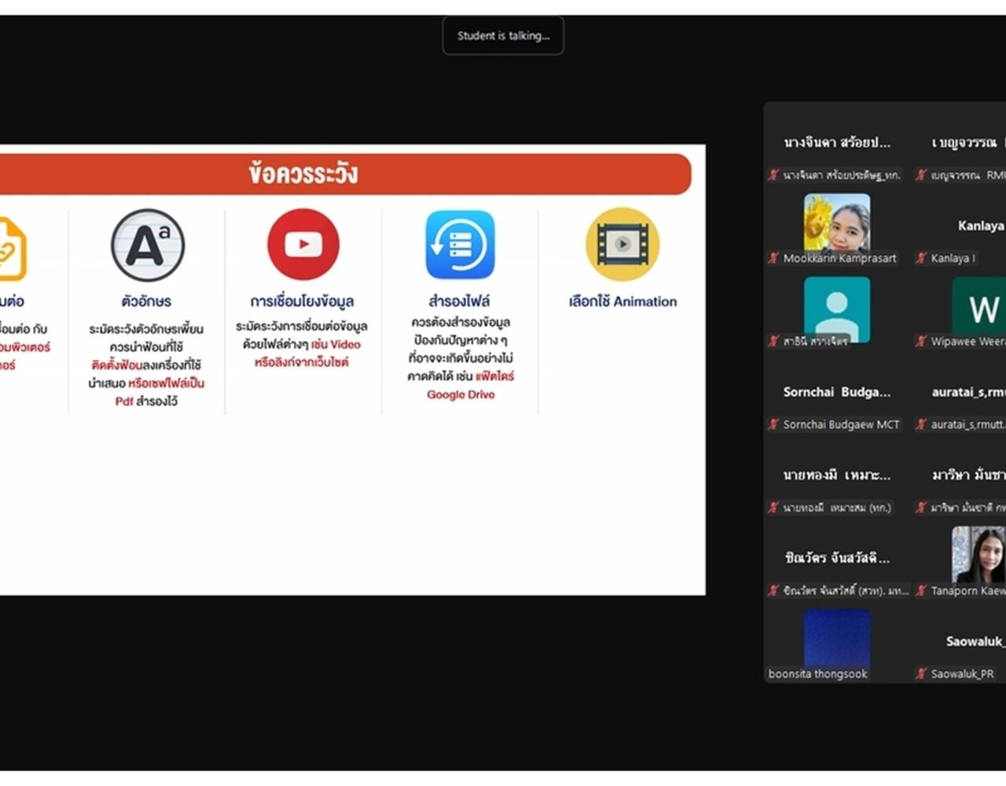
Task: Click the red YouTube play icon on slide
Action: point(303,244)
